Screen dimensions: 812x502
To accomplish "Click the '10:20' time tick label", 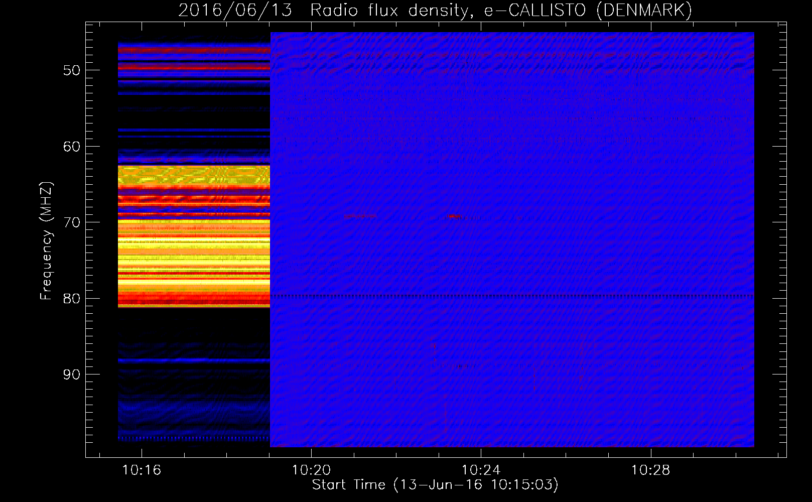I will tap(311, 470).
